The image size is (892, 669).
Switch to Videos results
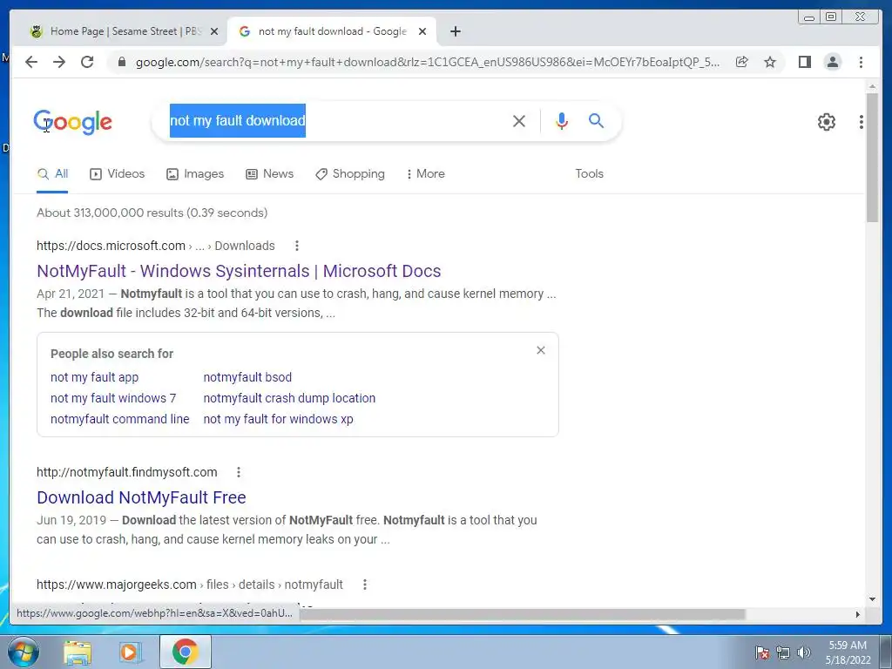(x=118, y=174)
